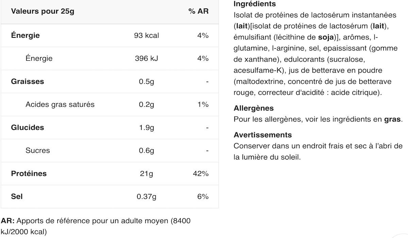Click the "Acides gras saturés" row label
Image resolution: width=408 pixels, height=238 pixels.
[60, 104]
